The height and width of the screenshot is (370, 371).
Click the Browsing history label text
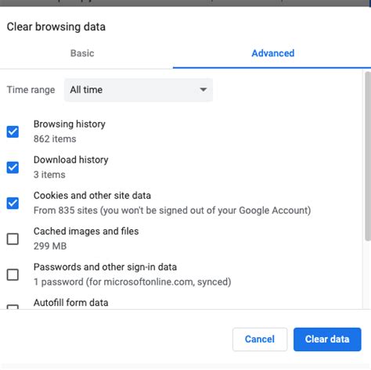[70, 124]
